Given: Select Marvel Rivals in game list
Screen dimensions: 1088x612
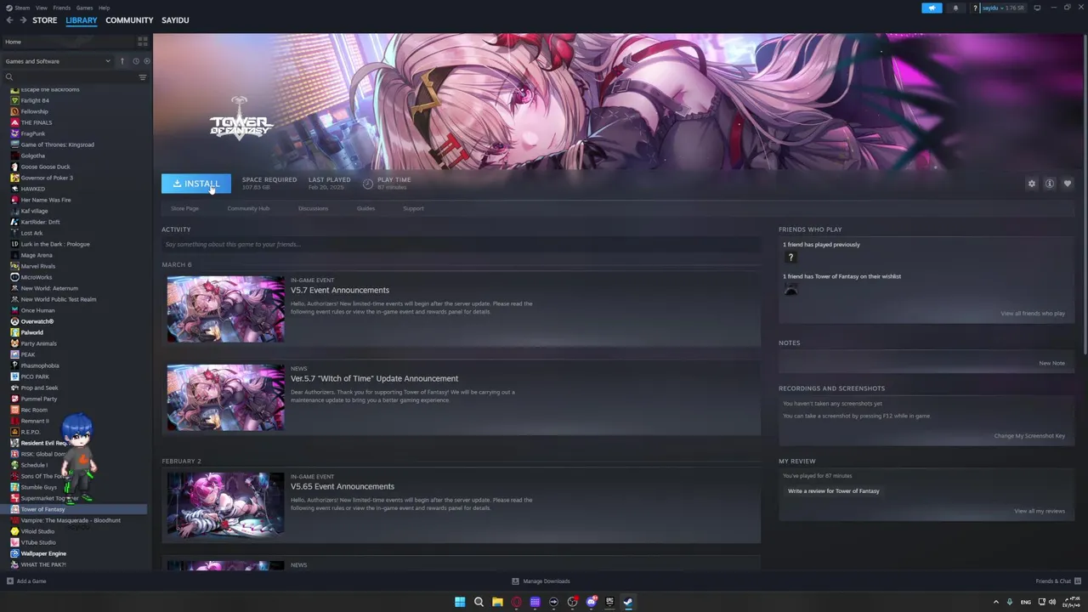Looking at the screenshot, I should pyautogui.click(x=37, y=266).
